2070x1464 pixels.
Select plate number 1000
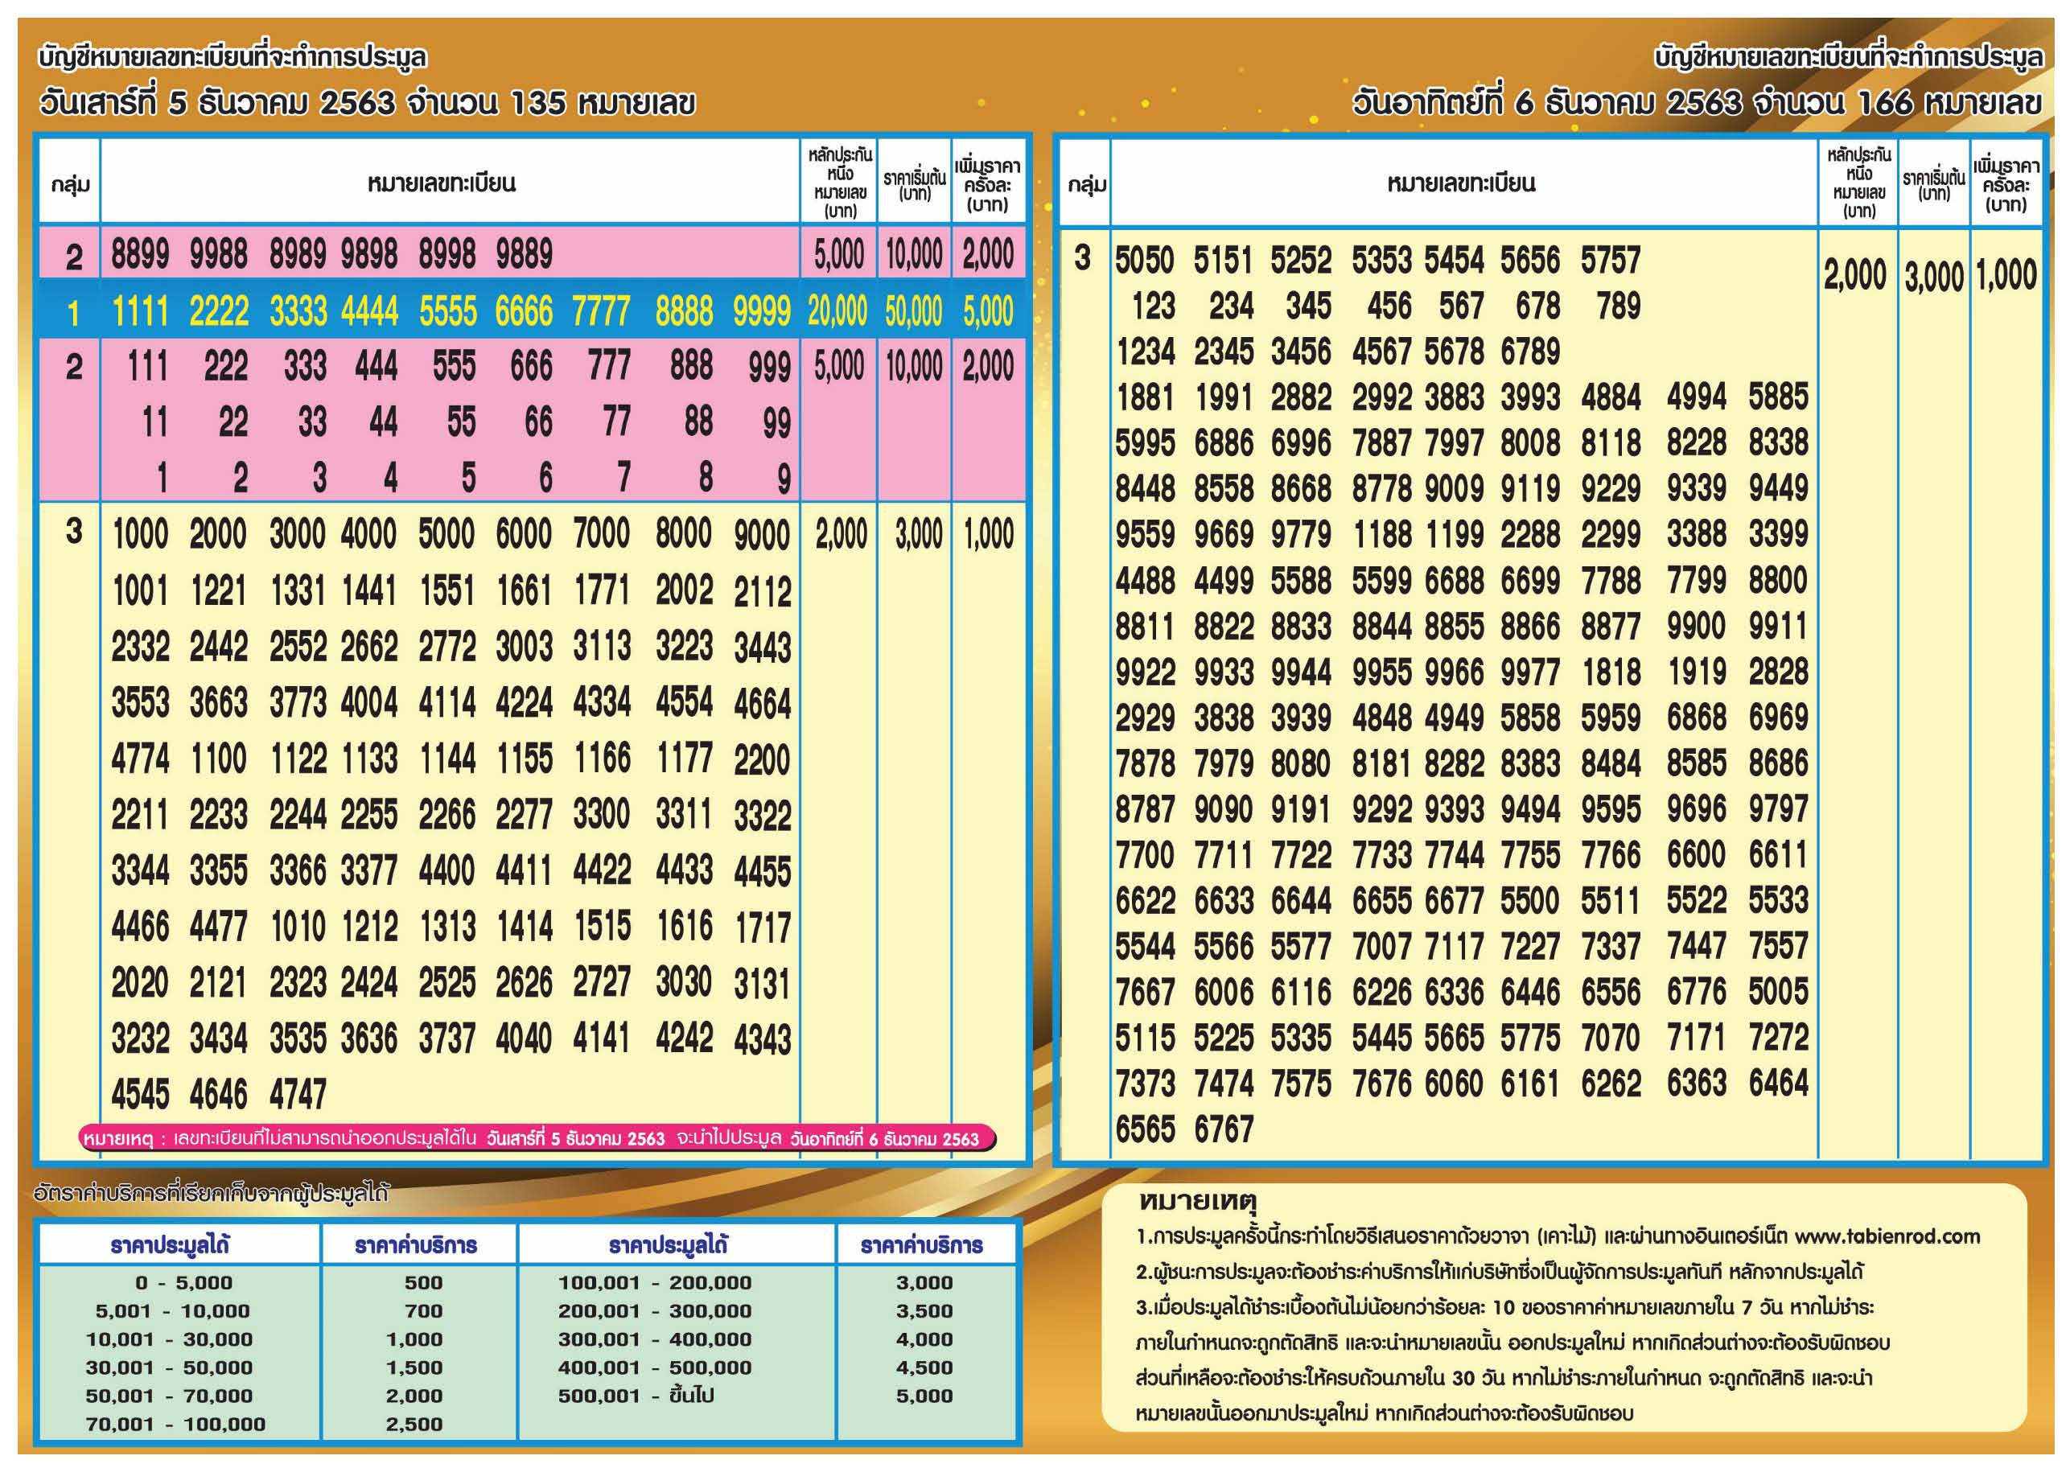(x=140, y=535)
